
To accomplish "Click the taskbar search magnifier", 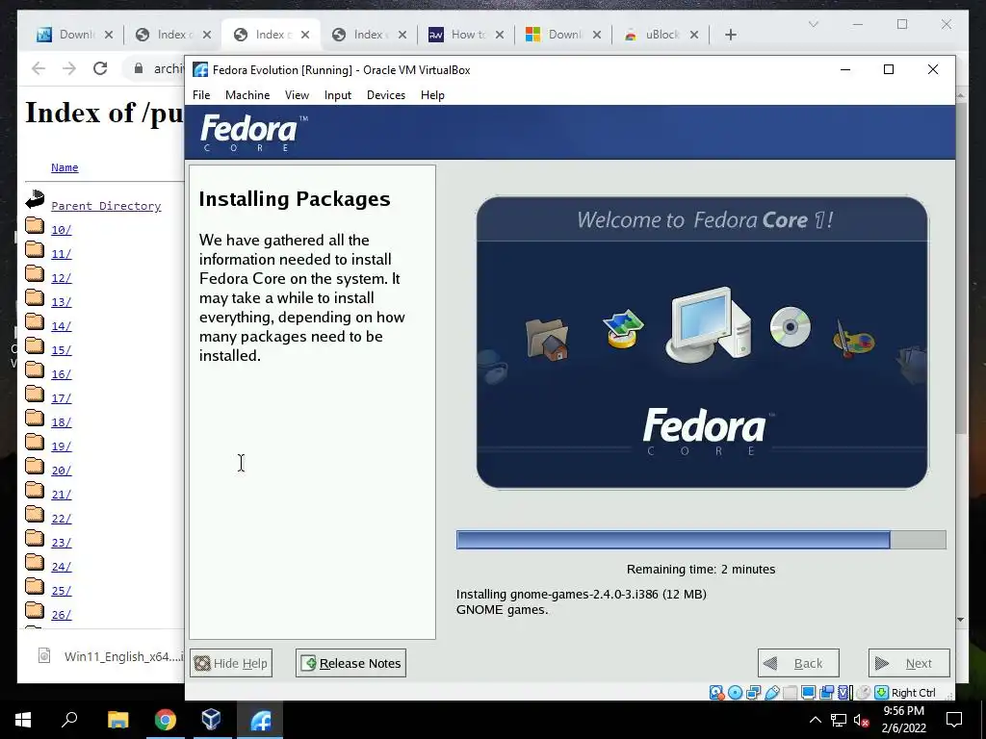I will (69, 720).
